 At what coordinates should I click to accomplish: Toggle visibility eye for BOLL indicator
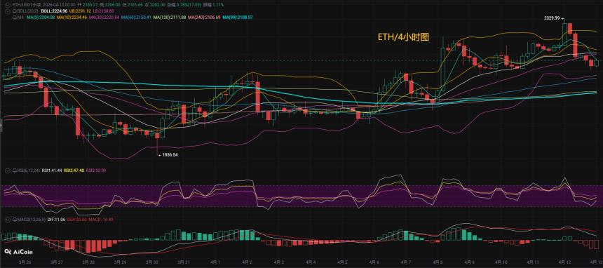pos(15,11)
